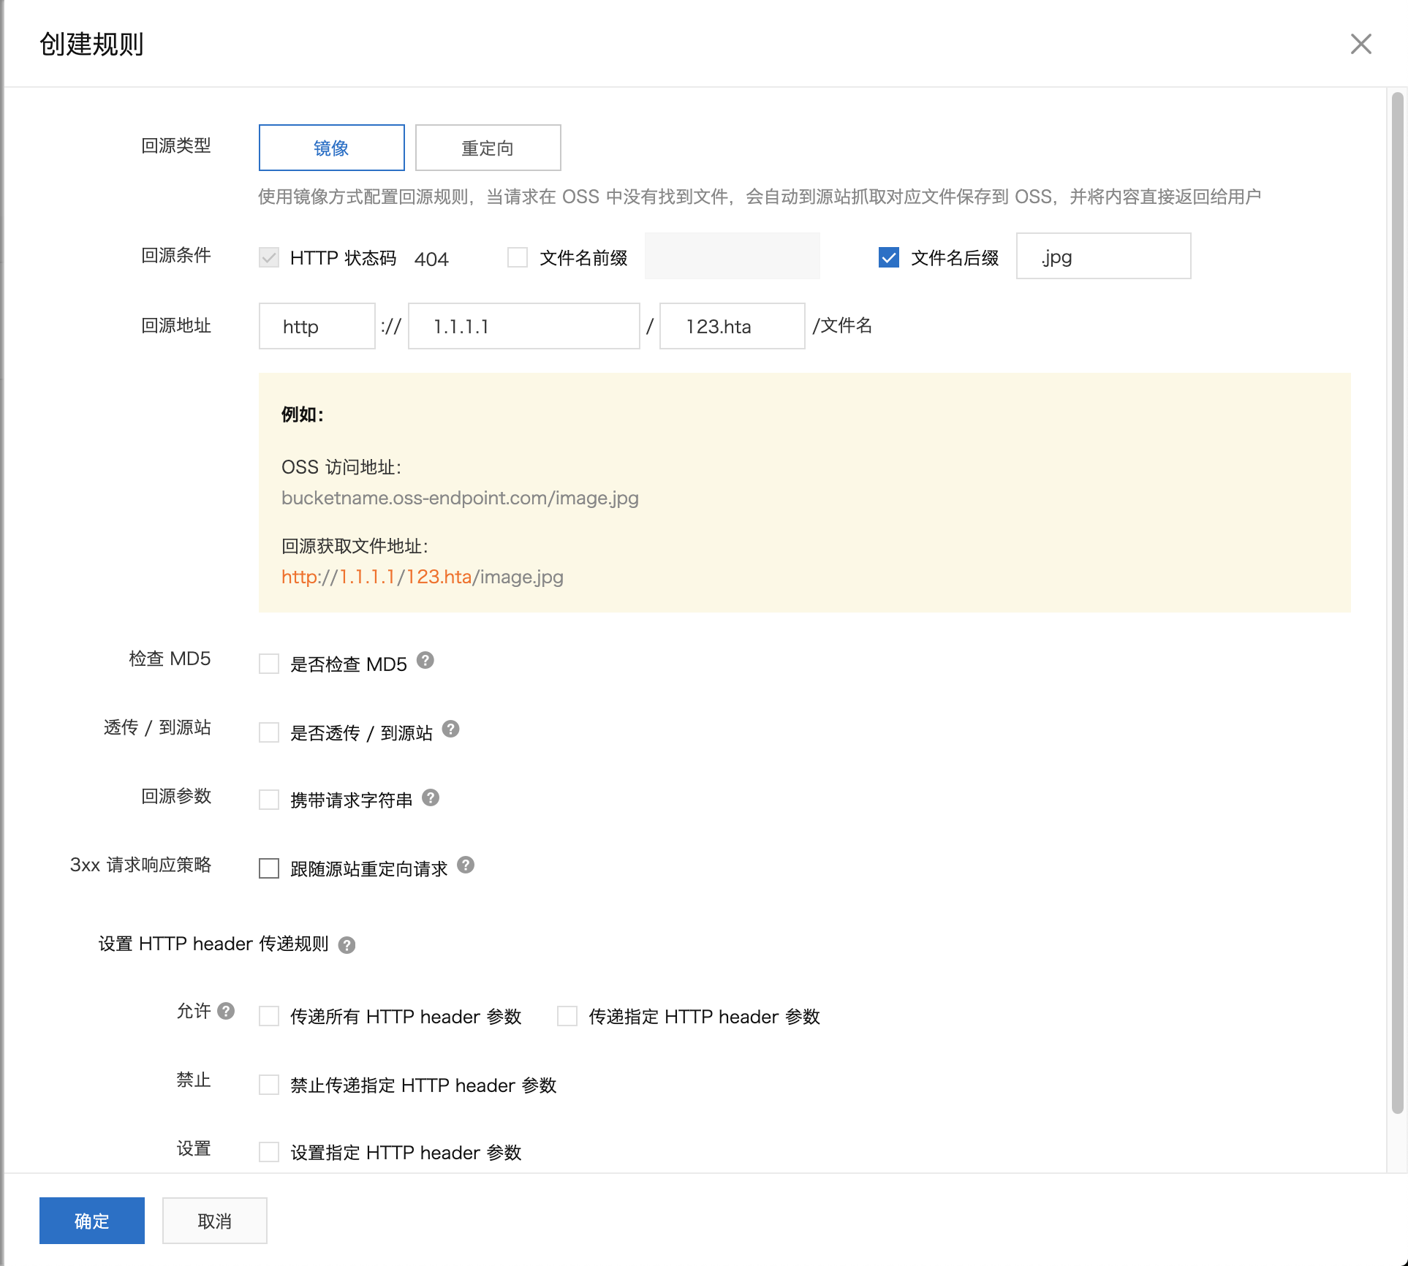Check 禁止传递指定 HTTP header 参数
The width and height of the screenshot is (1408, 1266).
(269, 1085)
